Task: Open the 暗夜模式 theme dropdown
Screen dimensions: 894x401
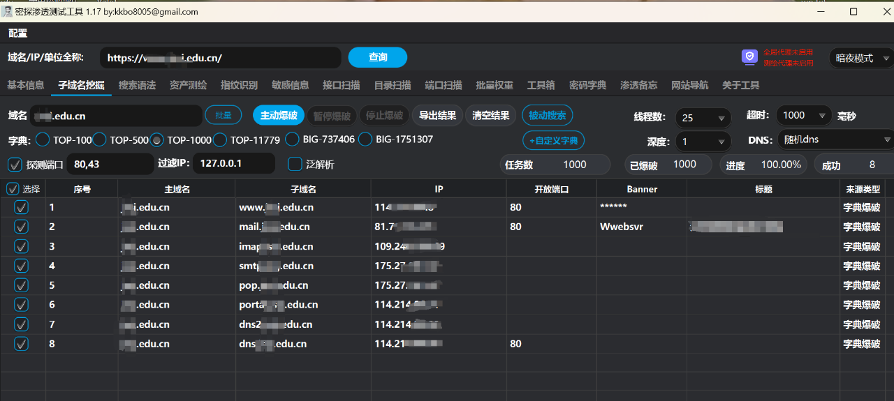Action: pyautogui.click(x=860, y=58)
